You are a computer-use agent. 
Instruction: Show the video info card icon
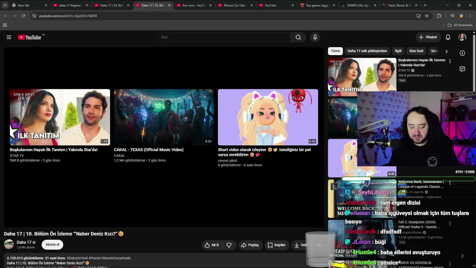(462, 53)
